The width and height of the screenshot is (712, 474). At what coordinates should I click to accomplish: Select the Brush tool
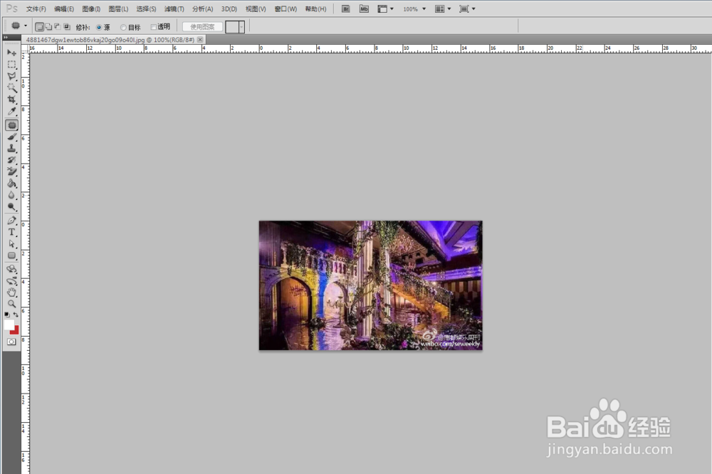11,137
